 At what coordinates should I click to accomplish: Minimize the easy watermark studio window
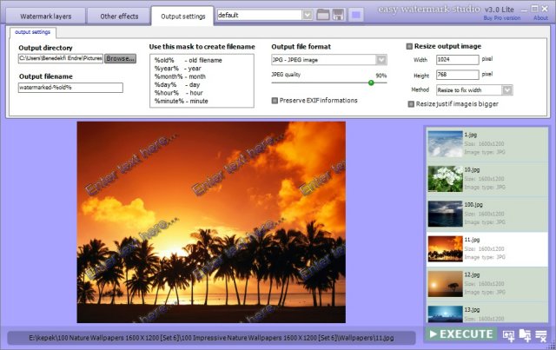click(x=525, y=10)
